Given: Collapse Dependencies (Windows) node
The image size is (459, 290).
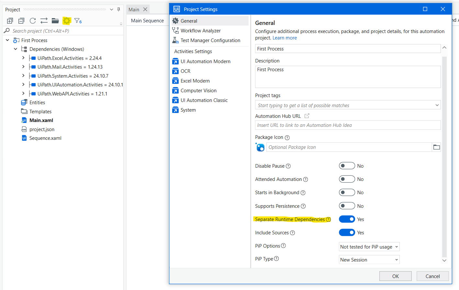Looking at the screenshot, I should tap(16, 49).
